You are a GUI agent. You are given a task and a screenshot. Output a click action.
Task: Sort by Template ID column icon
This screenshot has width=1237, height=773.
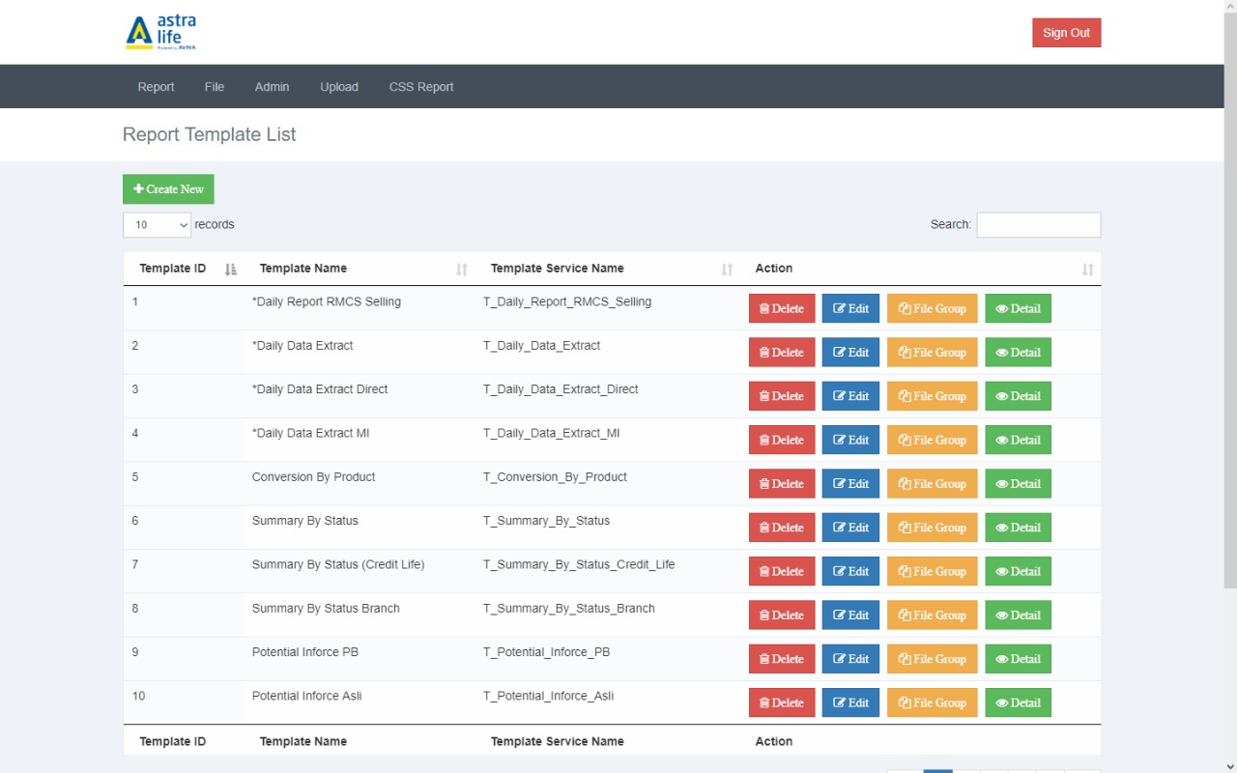[x=230, y=270]
